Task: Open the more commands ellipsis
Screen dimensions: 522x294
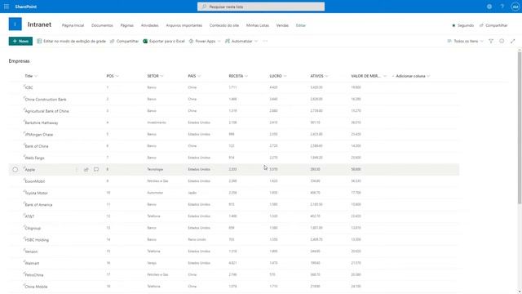Action: pos(265,41)
